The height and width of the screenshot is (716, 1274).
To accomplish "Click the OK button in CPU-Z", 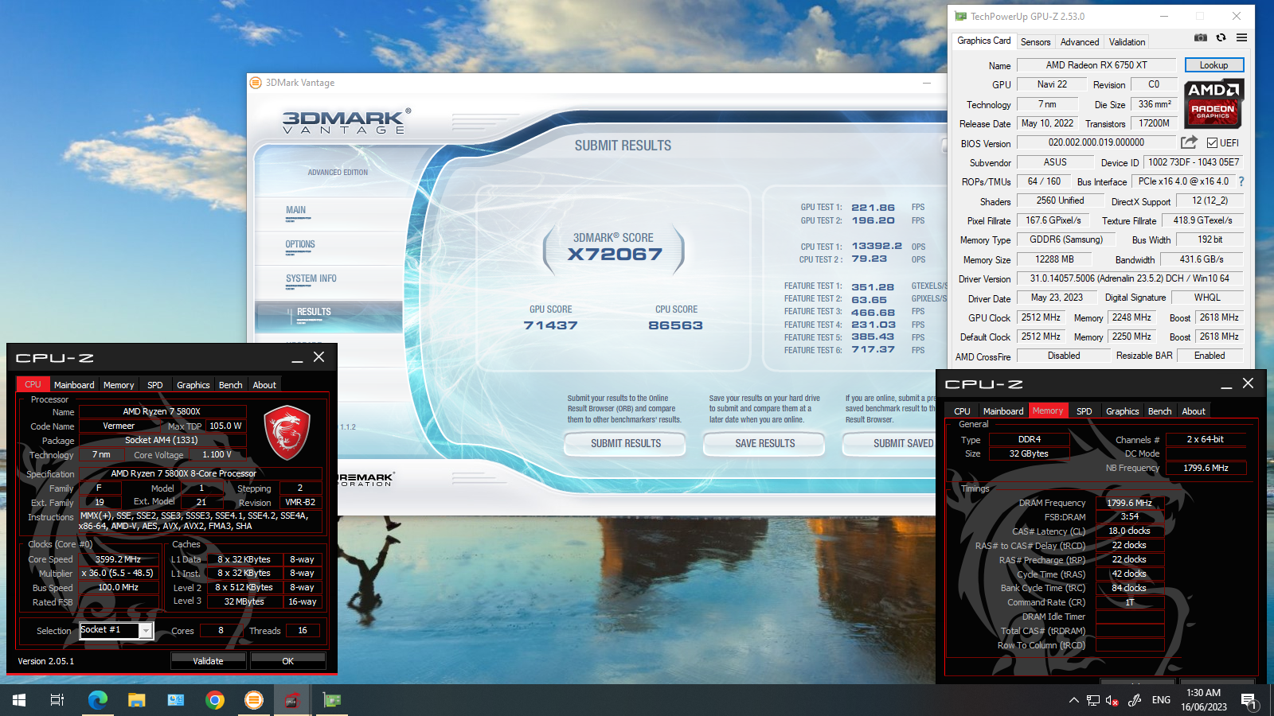I will tap(287, 661).
